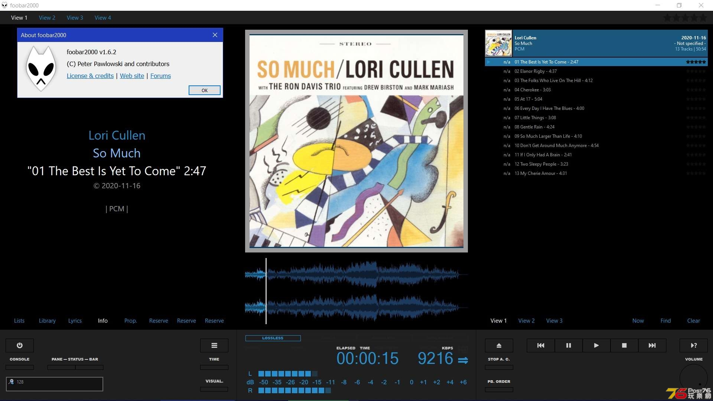Click the search field containing 128

click(x=55, y=384)
